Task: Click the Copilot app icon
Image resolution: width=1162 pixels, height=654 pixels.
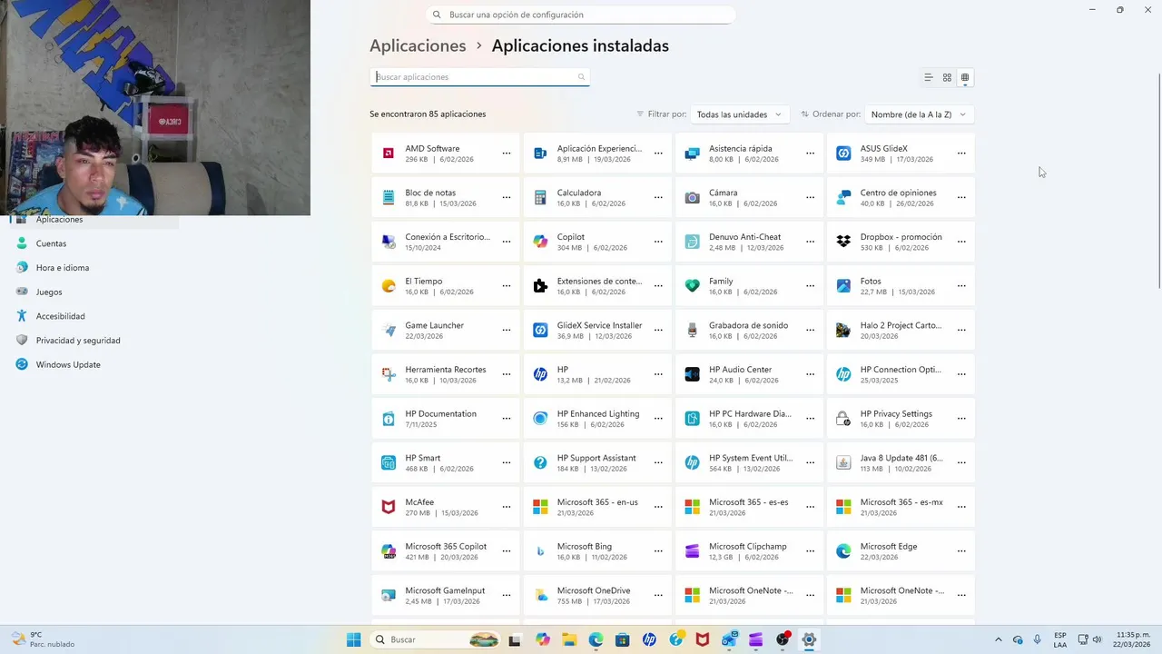Action: 540,242
